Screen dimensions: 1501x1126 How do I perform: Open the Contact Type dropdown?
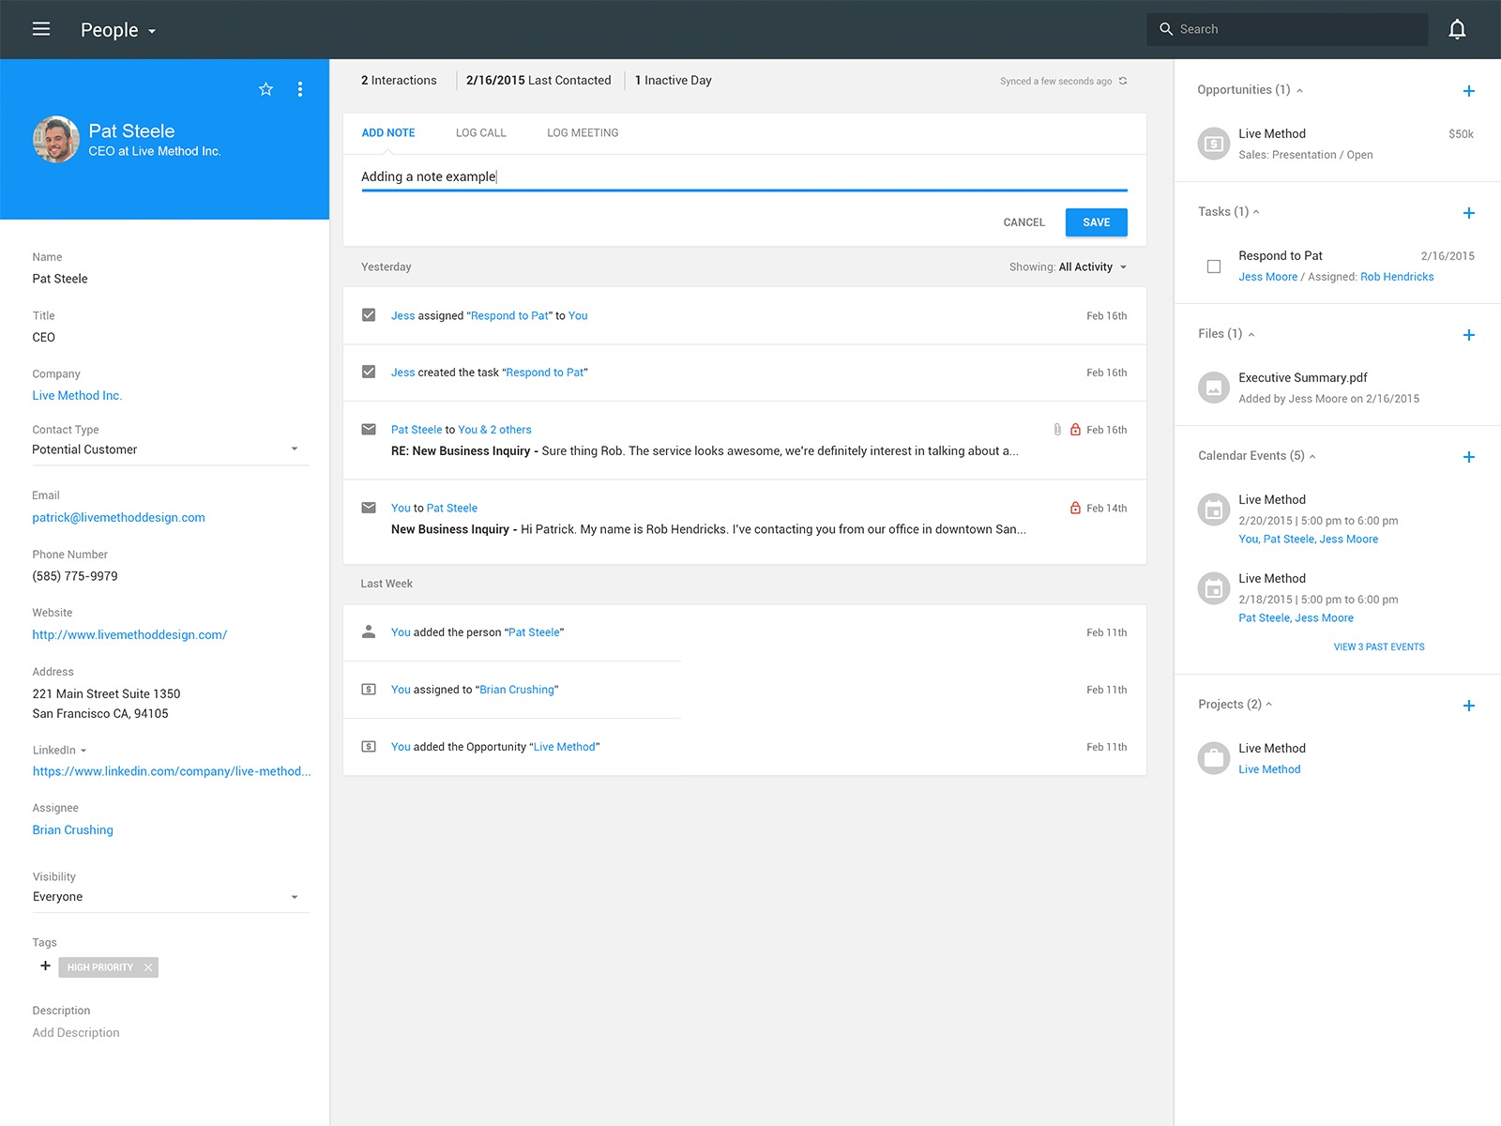294,449
